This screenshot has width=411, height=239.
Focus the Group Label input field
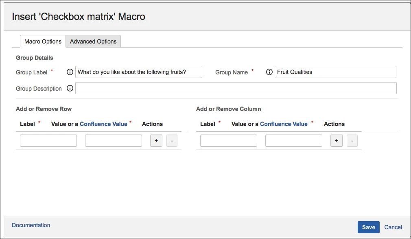(x=139, y=72)
